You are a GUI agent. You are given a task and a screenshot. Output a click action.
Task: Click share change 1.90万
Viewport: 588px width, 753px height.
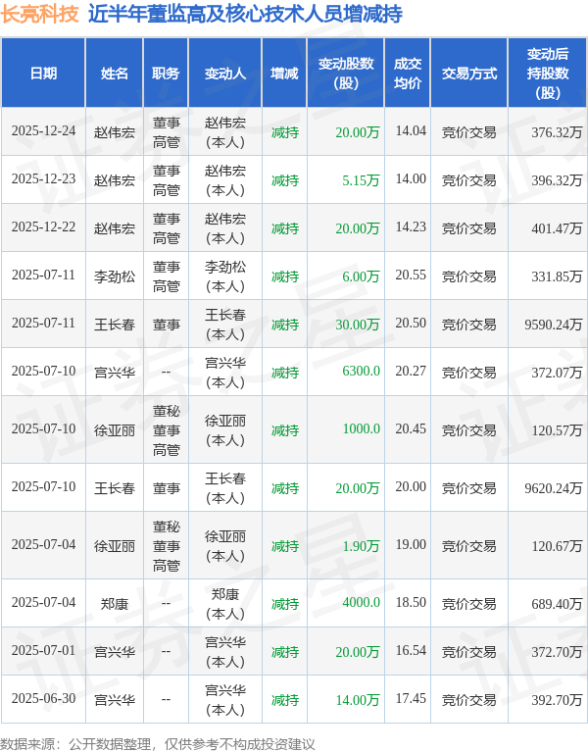coord(361,546)
